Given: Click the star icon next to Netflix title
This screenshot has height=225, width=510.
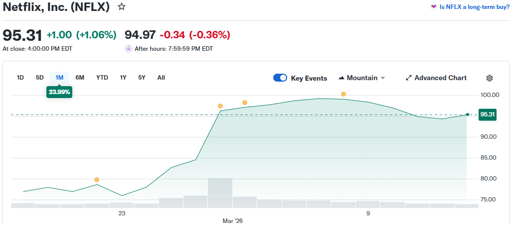Looking at the screenshot, I should click(x=121, y=7).
